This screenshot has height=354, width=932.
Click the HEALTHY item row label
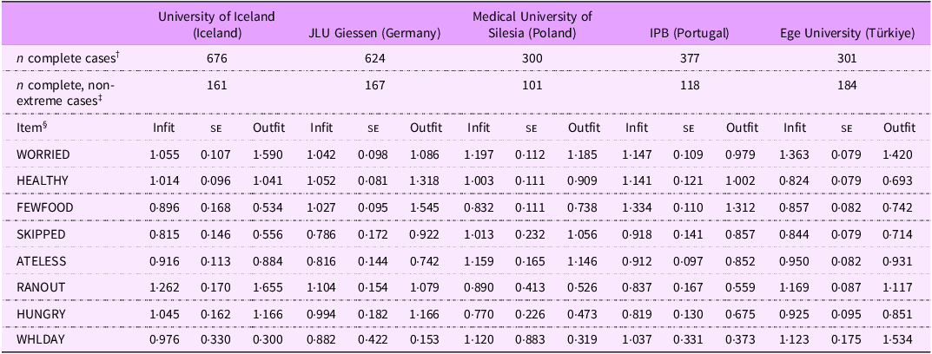click(x=42, y=181)
